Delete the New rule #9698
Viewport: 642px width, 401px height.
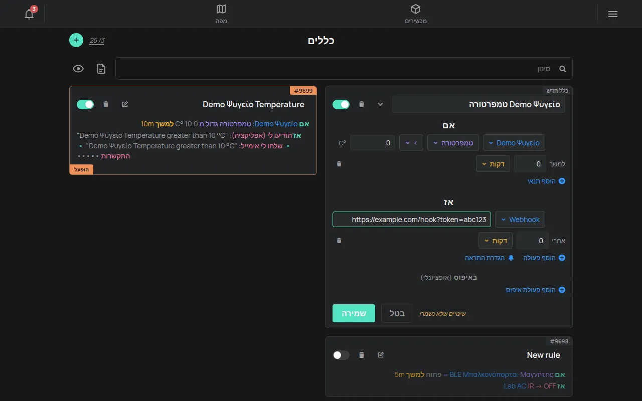(362, 355)
